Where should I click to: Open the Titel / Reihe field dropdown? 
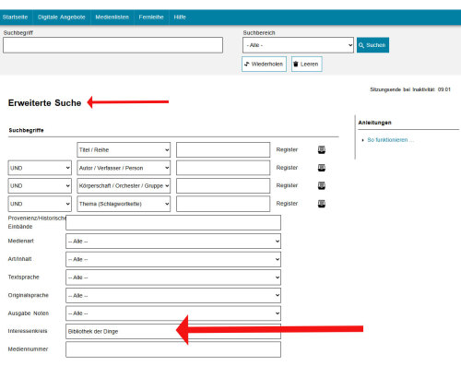tap(124, 150)
